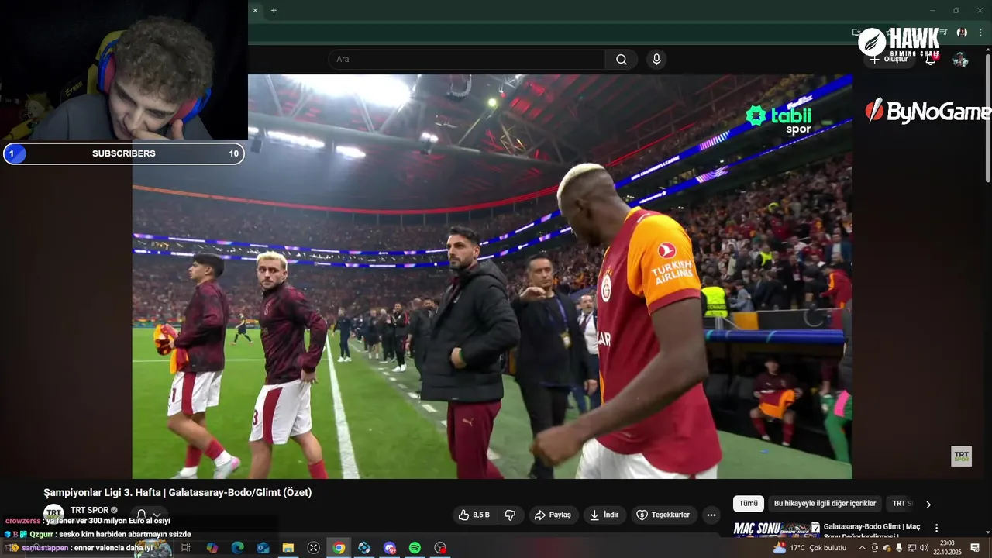Open Microsoft Edge from taskbar
The width and height of the screenshot is (992, 558).
pyautogui.click(x=237, y=548)
